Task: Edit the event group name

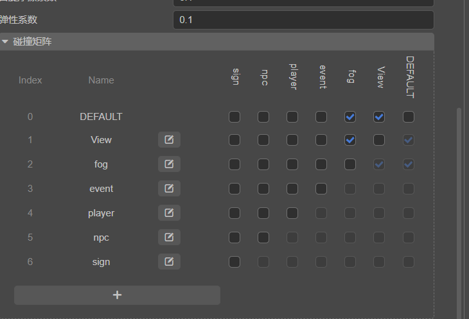Action: 169,189
